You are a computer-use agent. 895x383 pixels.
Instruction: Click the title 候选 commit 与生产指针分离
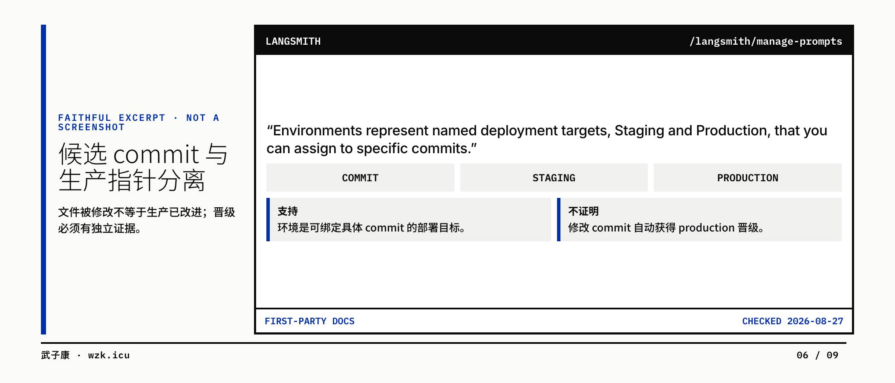click(x=143, y=167)
